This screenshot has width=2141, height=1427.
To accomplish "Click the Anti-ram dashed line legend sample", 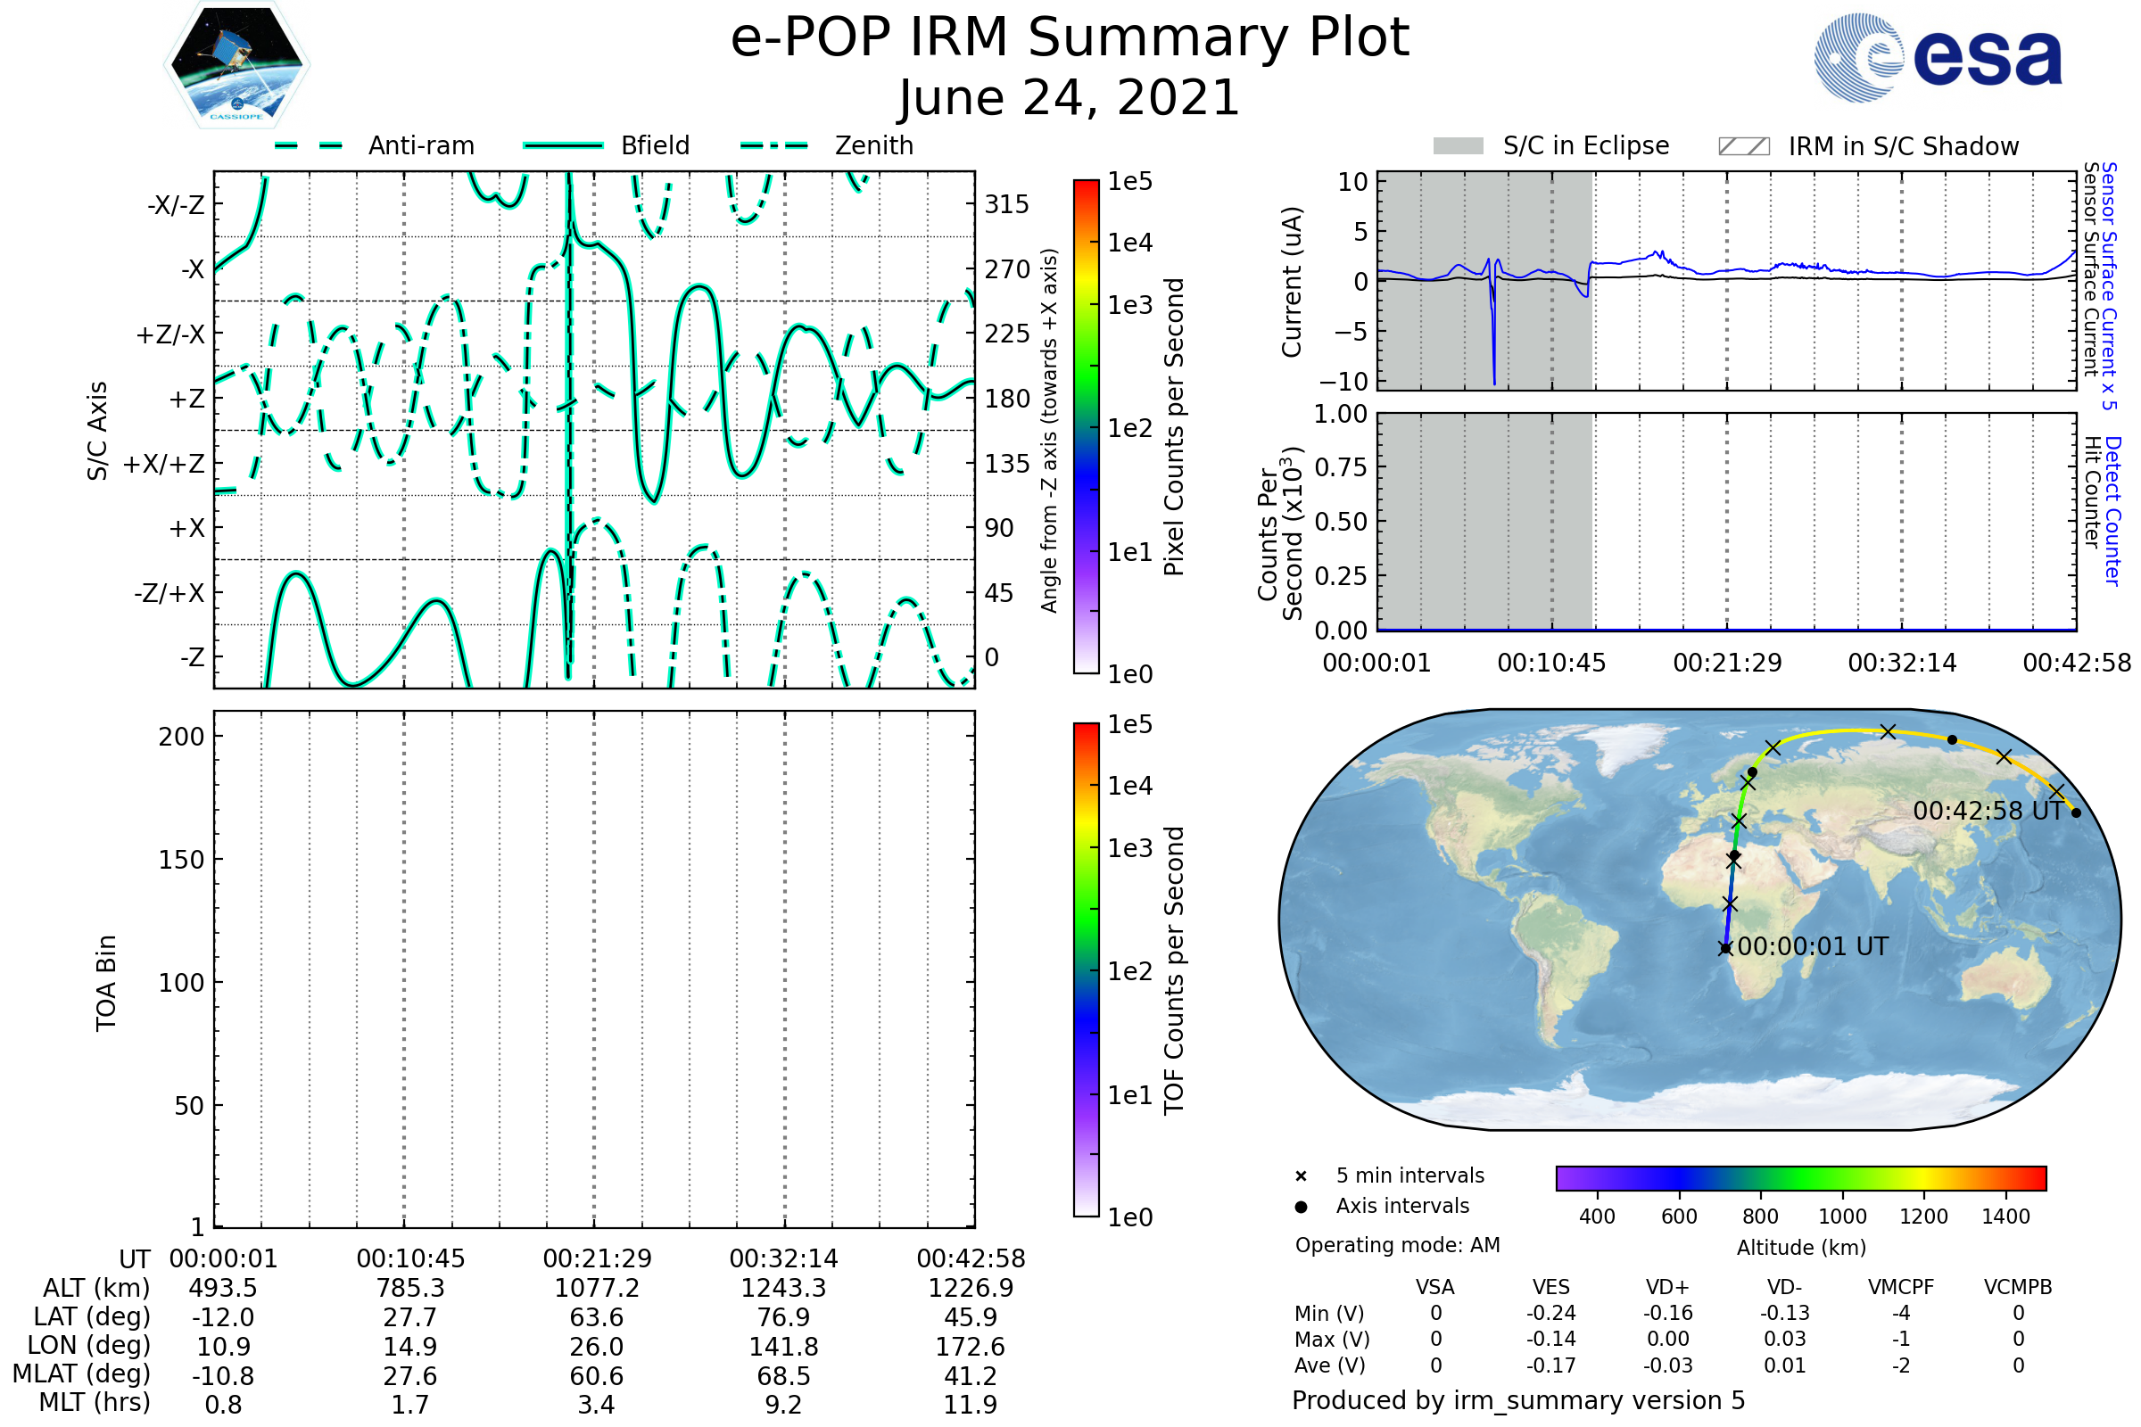I will (x=309, y=145).
